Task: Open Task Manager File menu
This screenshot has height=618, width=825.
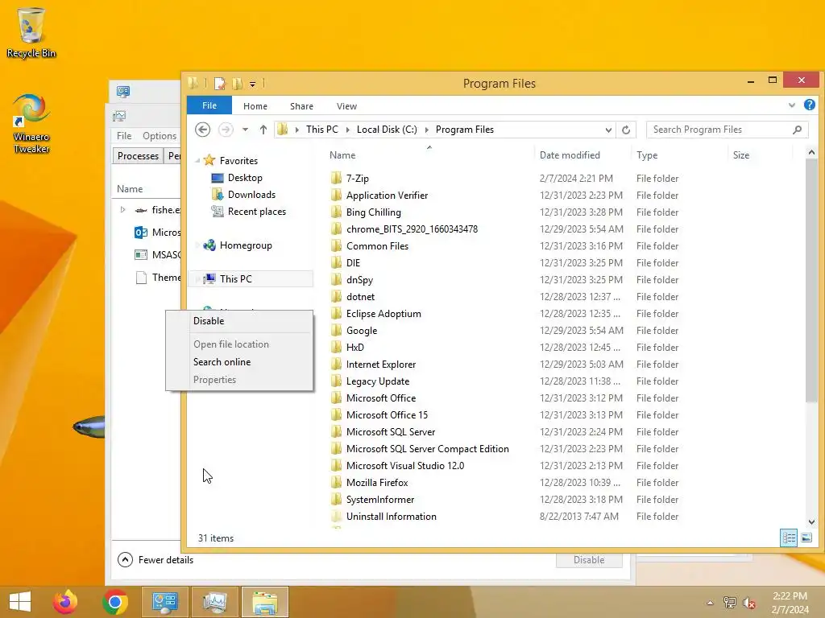Action: click(x=124, y=135)
